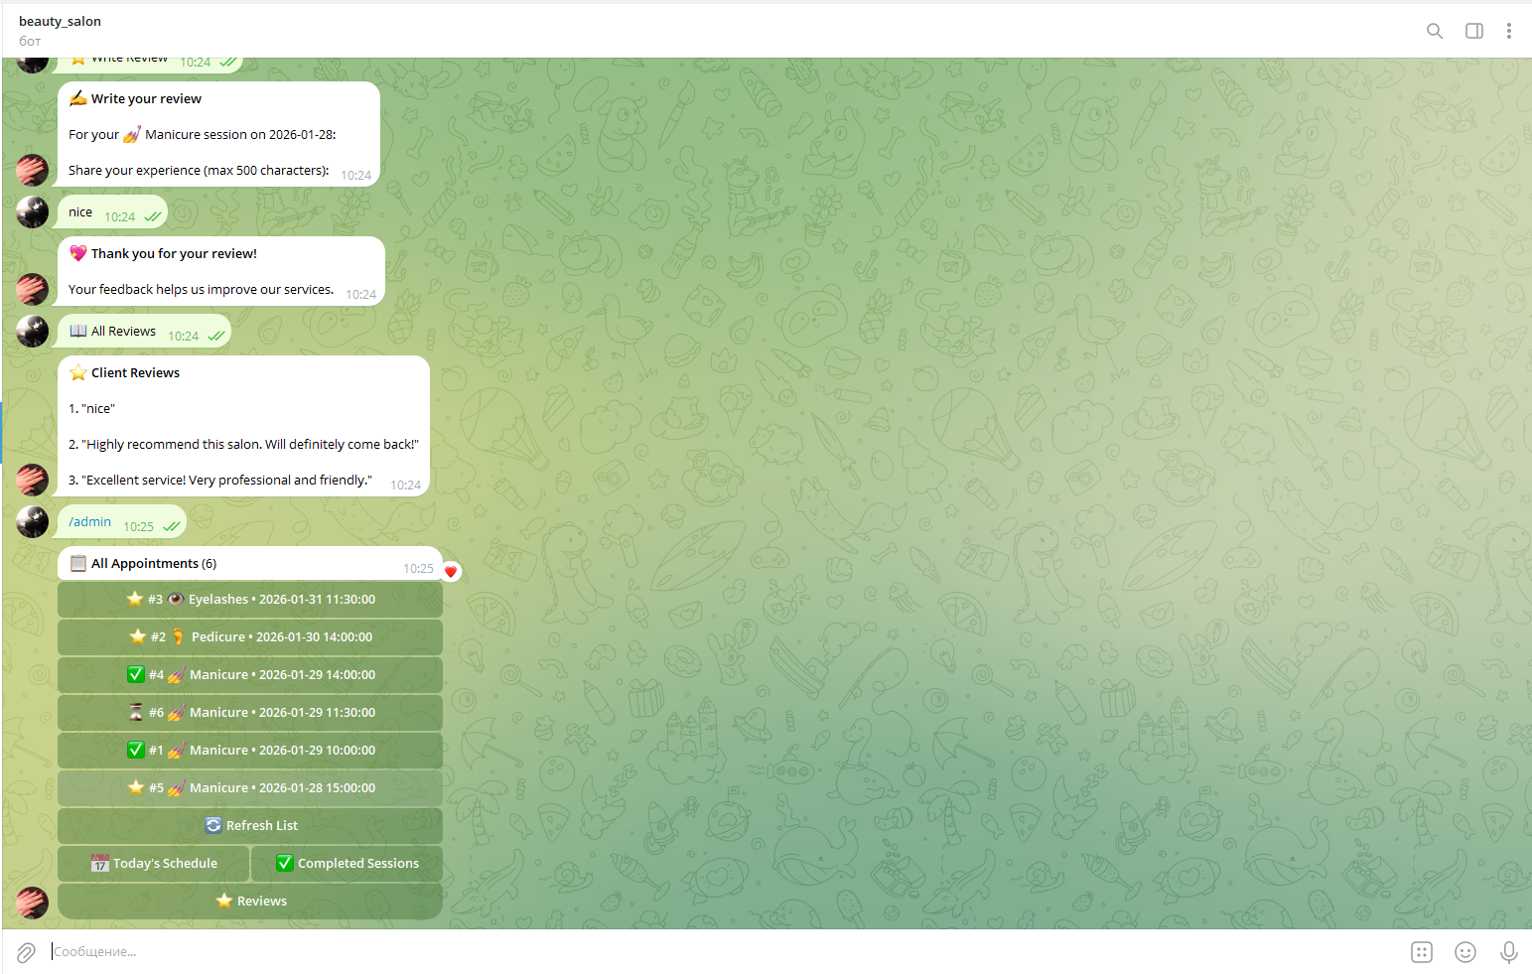Open the bot commands grid icon
This screenshot has height=974, width=1532.
pyautogui.click(x=1421, y=951)
